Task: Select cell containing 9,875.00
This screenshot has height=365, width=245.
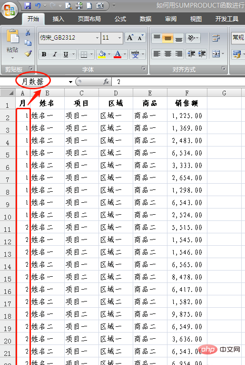Action: (187, 314)
